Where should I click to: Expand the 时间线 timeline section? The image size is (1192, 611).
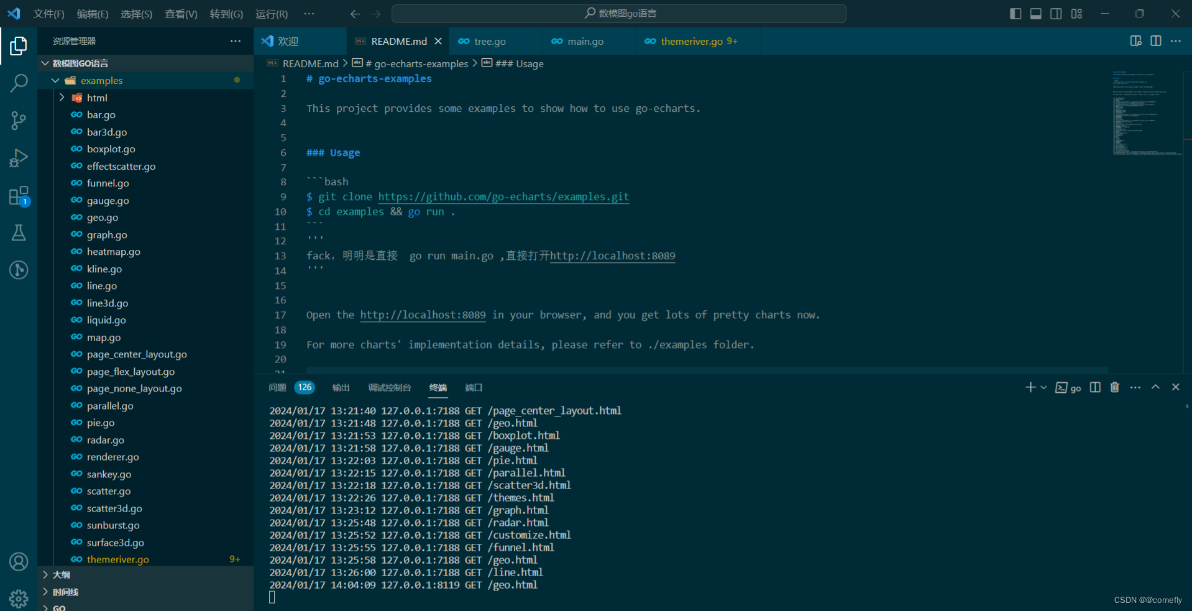45,592
